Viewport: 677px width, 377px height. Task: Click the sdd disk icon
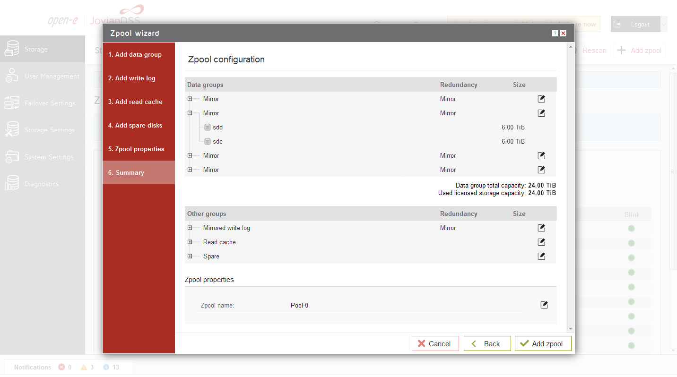pos(208,127)
